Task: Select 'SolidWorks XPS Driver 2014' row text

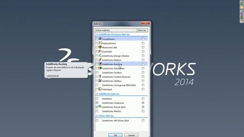Action: pyautogui.click(x=115, y=121)
